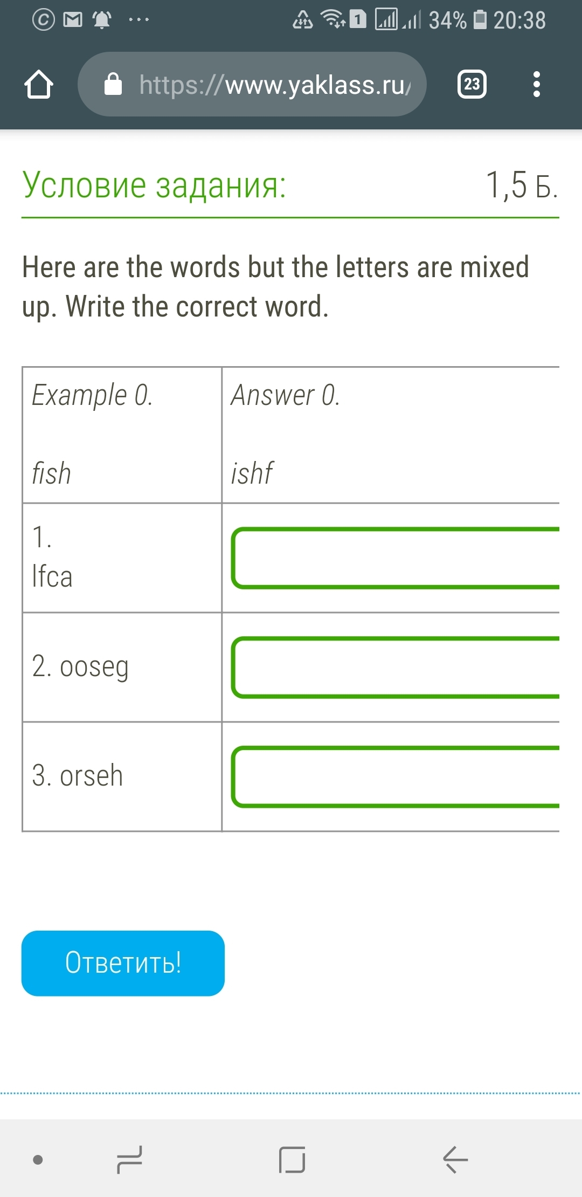Tap the dot at navigation bar's left
Viewport: 582px width, 1197px height.
pyautogui.click(x=38, y=1159)
